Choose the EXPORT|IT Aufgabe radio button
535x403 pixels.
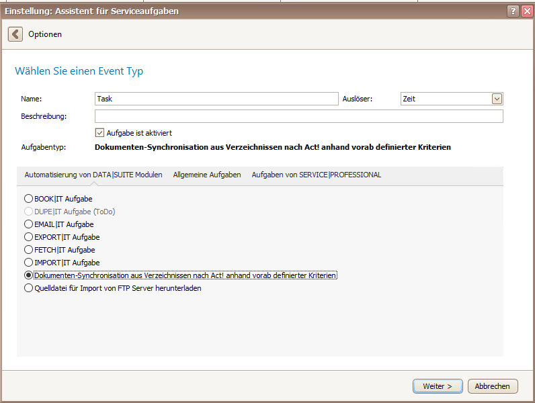(x=29, y=236)
